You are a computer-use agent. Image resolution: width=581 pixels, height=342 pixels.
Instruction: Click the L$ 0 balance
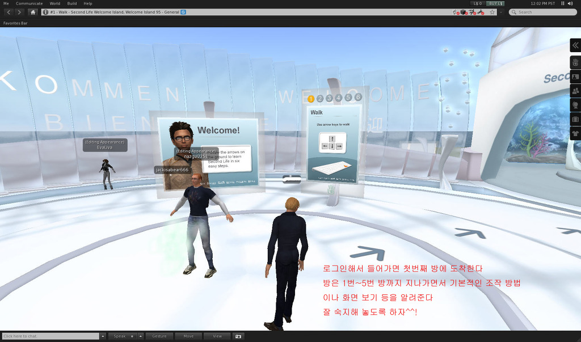[x=478, y=3]
